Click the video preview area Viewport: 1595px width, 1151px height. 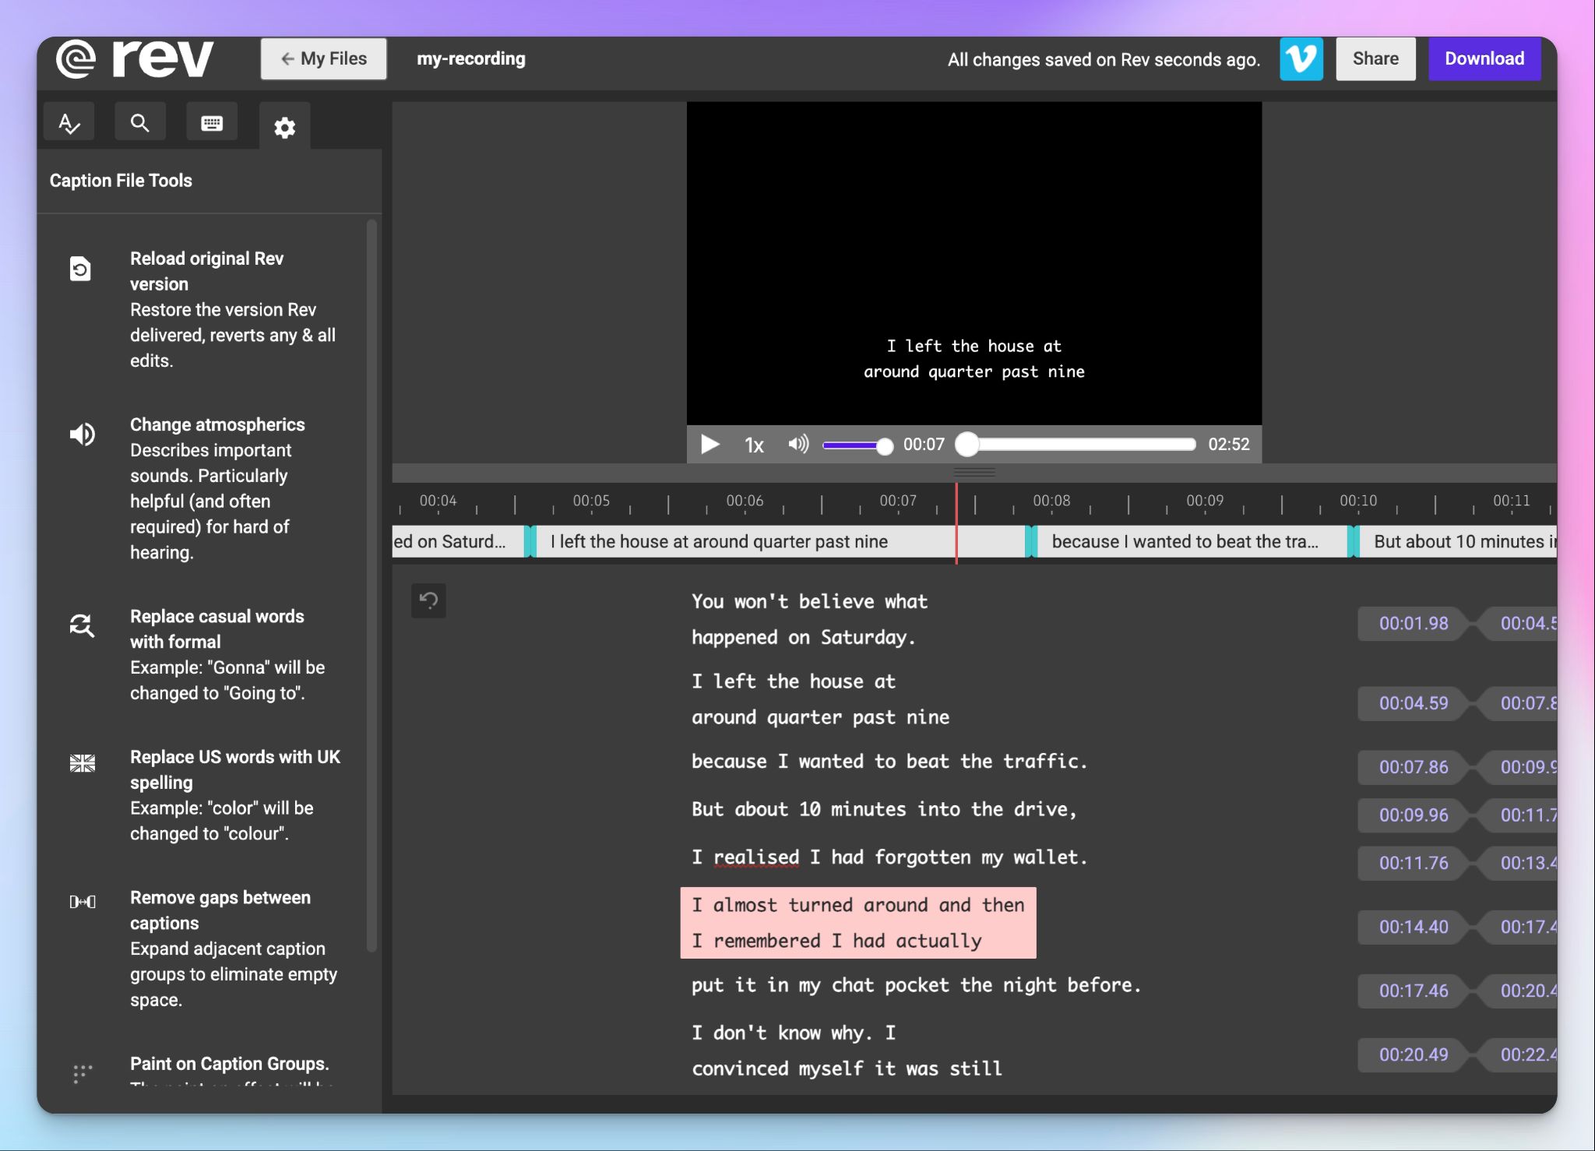974,262
